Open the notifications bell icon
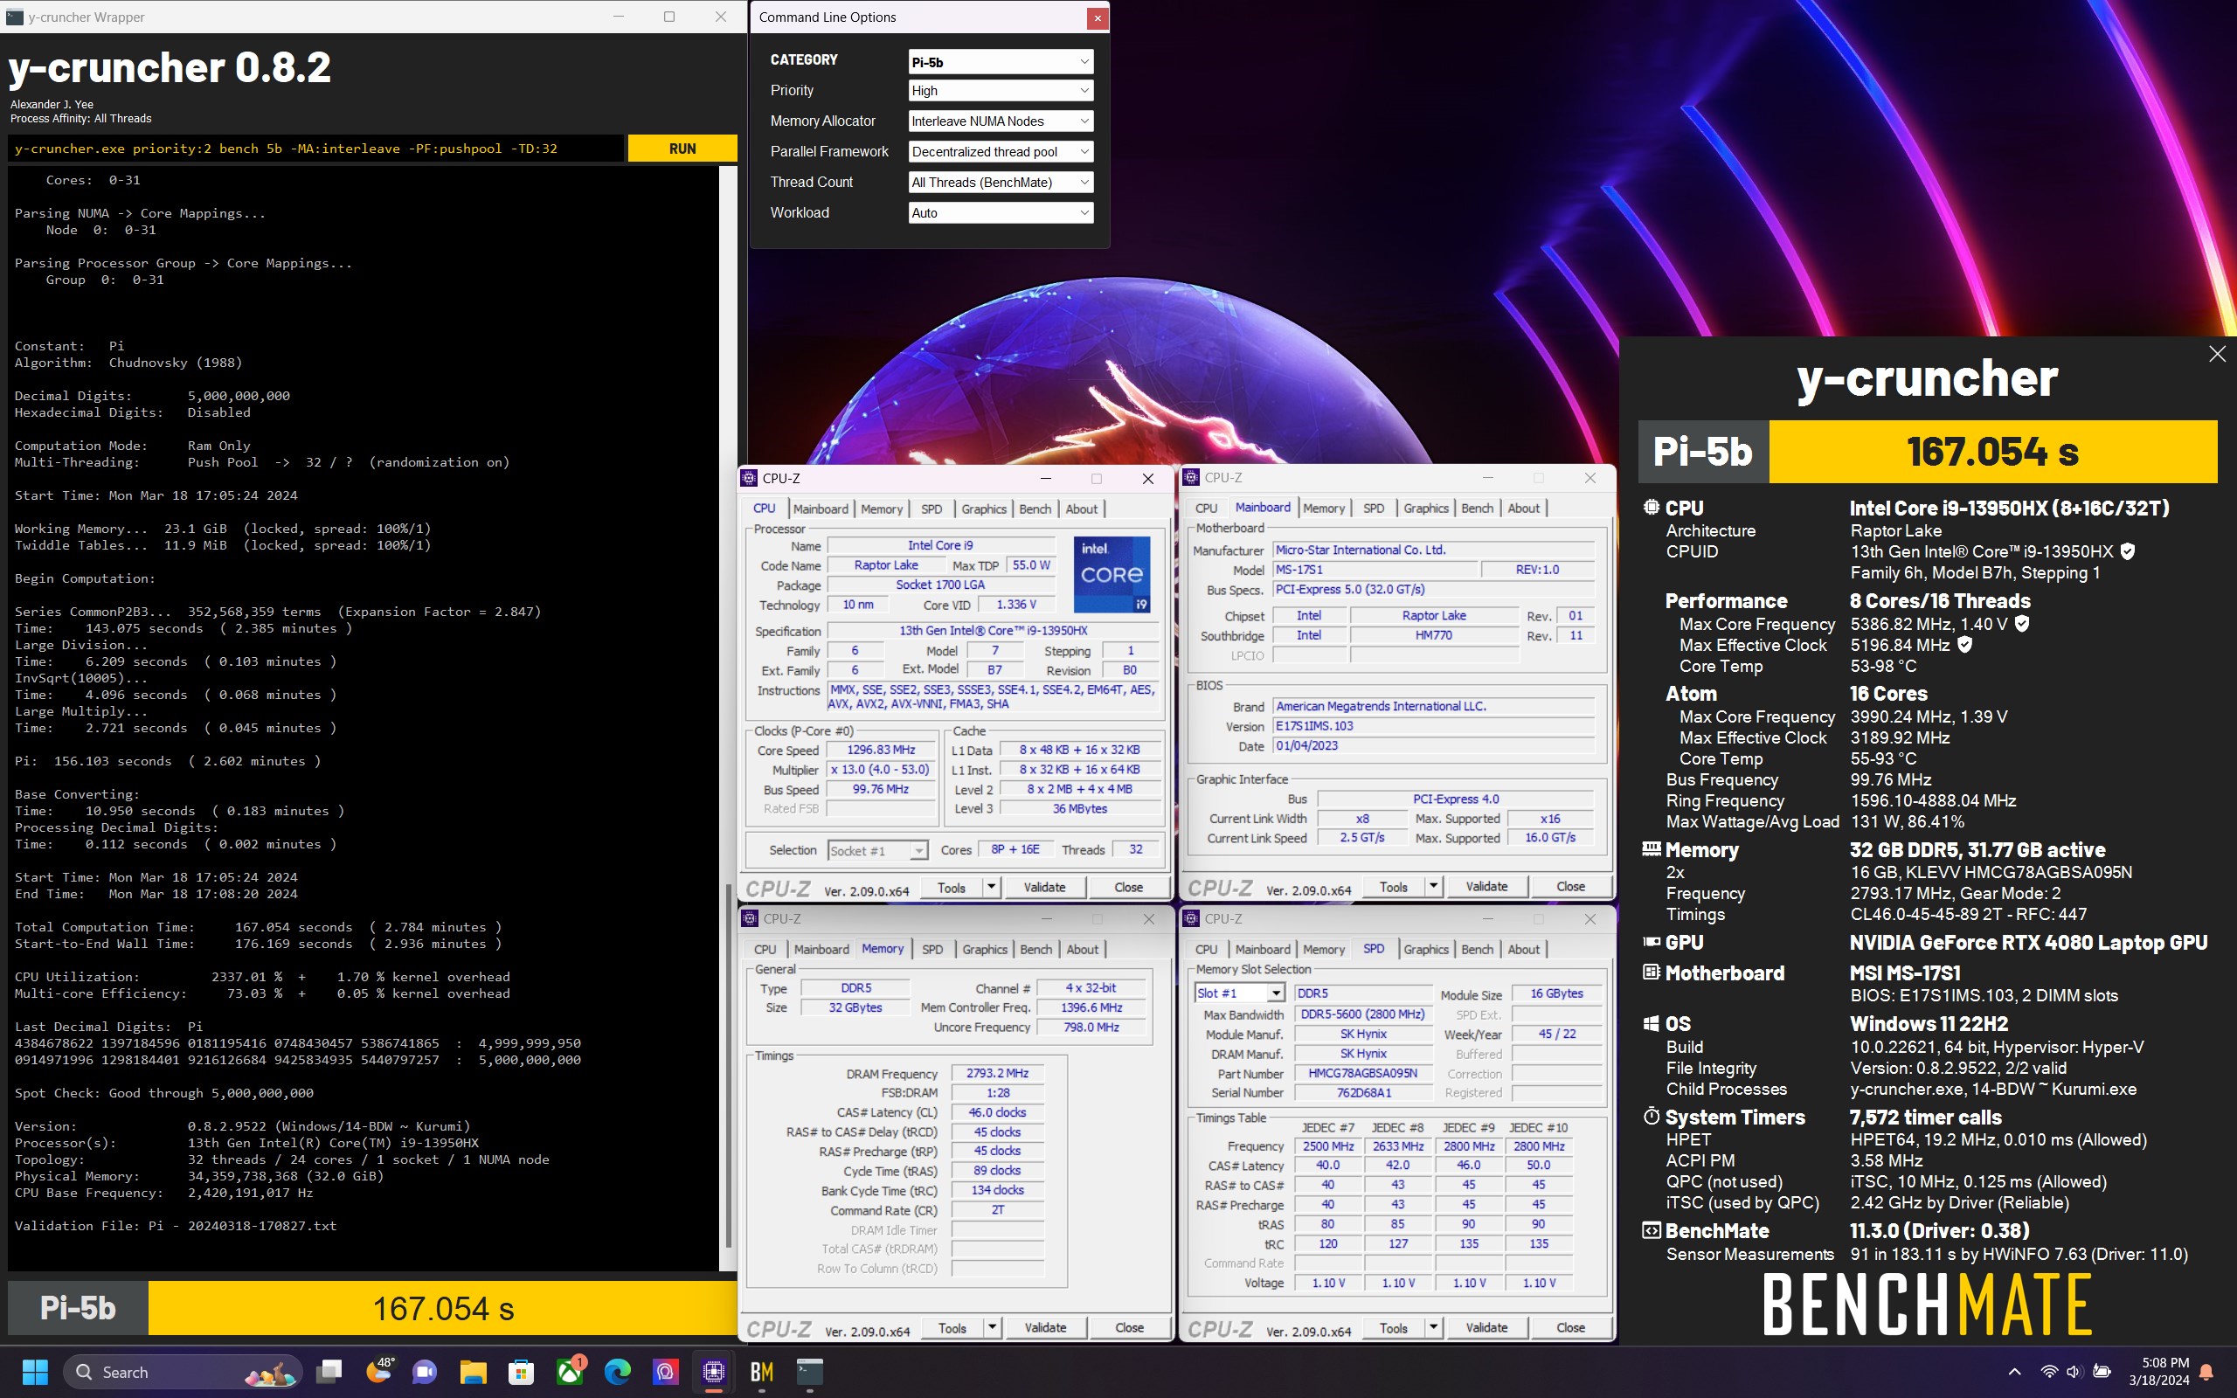Screen dimensions: 2237x1398 pyautogui.click(x=2206, y=1372)
